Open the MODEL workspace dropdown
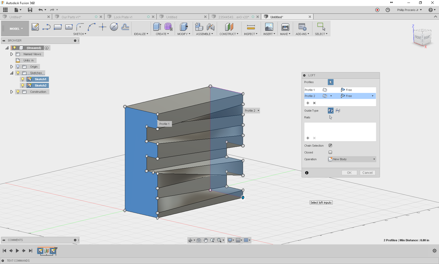 click(x=15, y=29)
